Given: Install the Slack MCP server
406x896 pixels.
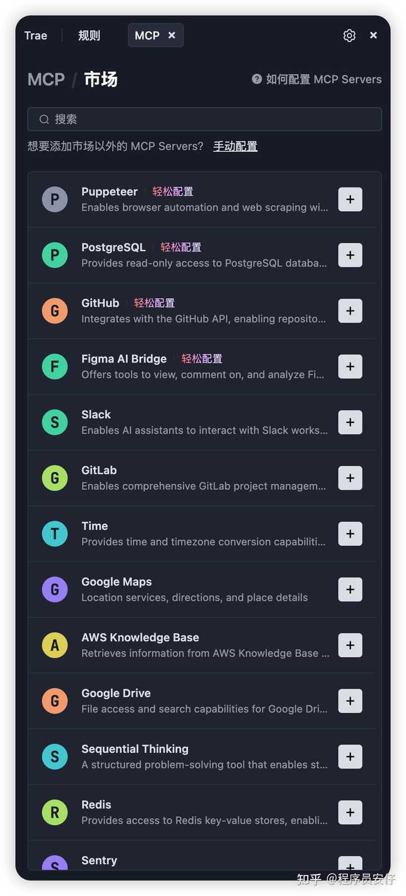Looking at the screenshot, I should (350, 422).
